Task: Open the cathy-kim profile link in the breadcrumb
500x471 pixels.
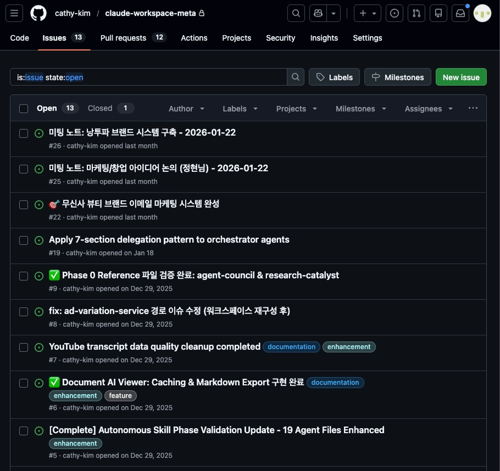Action: coord(73,13)
